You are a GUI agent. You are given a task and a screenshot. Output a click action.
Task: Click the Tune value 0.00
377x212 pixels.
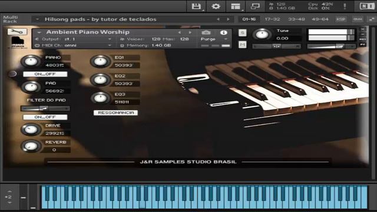pos(282,38)
